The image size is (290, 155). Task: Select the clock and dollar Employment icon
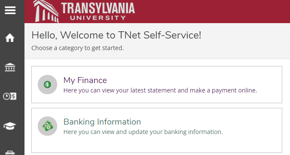click(x=9, y=96)
